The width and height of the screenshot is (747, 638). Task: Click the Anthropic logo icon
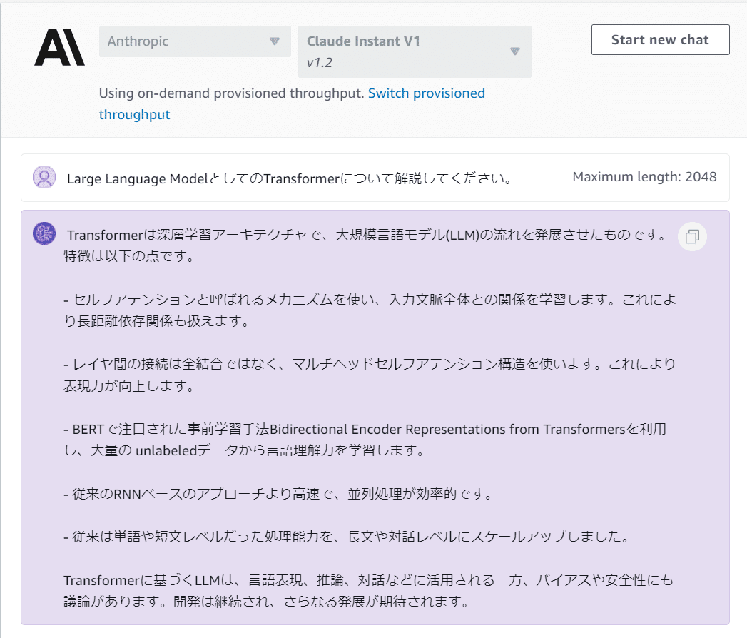[59, 47]
